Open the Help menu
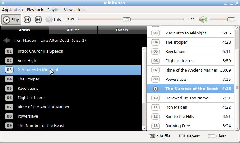Viewport: 240px width, 143px height. pyautogui.click(x=80, y=10)
